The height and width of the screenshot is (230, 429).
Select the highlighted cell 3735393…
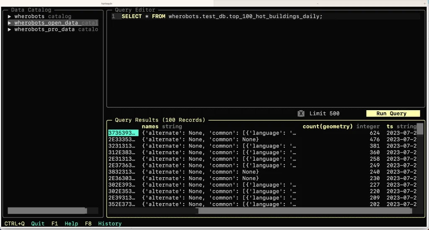click(x=123, y=133)
